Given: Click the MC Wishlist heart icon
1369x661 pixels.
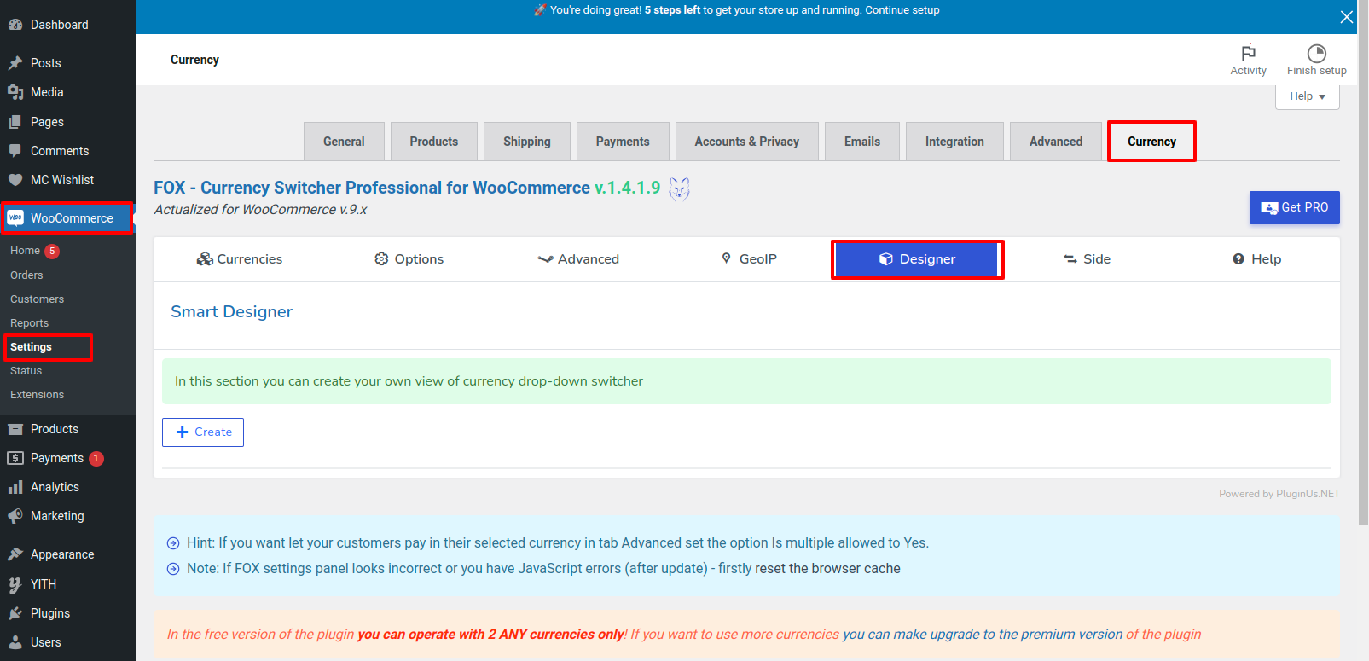Looking at the screenshot, I should coord(15,180).
